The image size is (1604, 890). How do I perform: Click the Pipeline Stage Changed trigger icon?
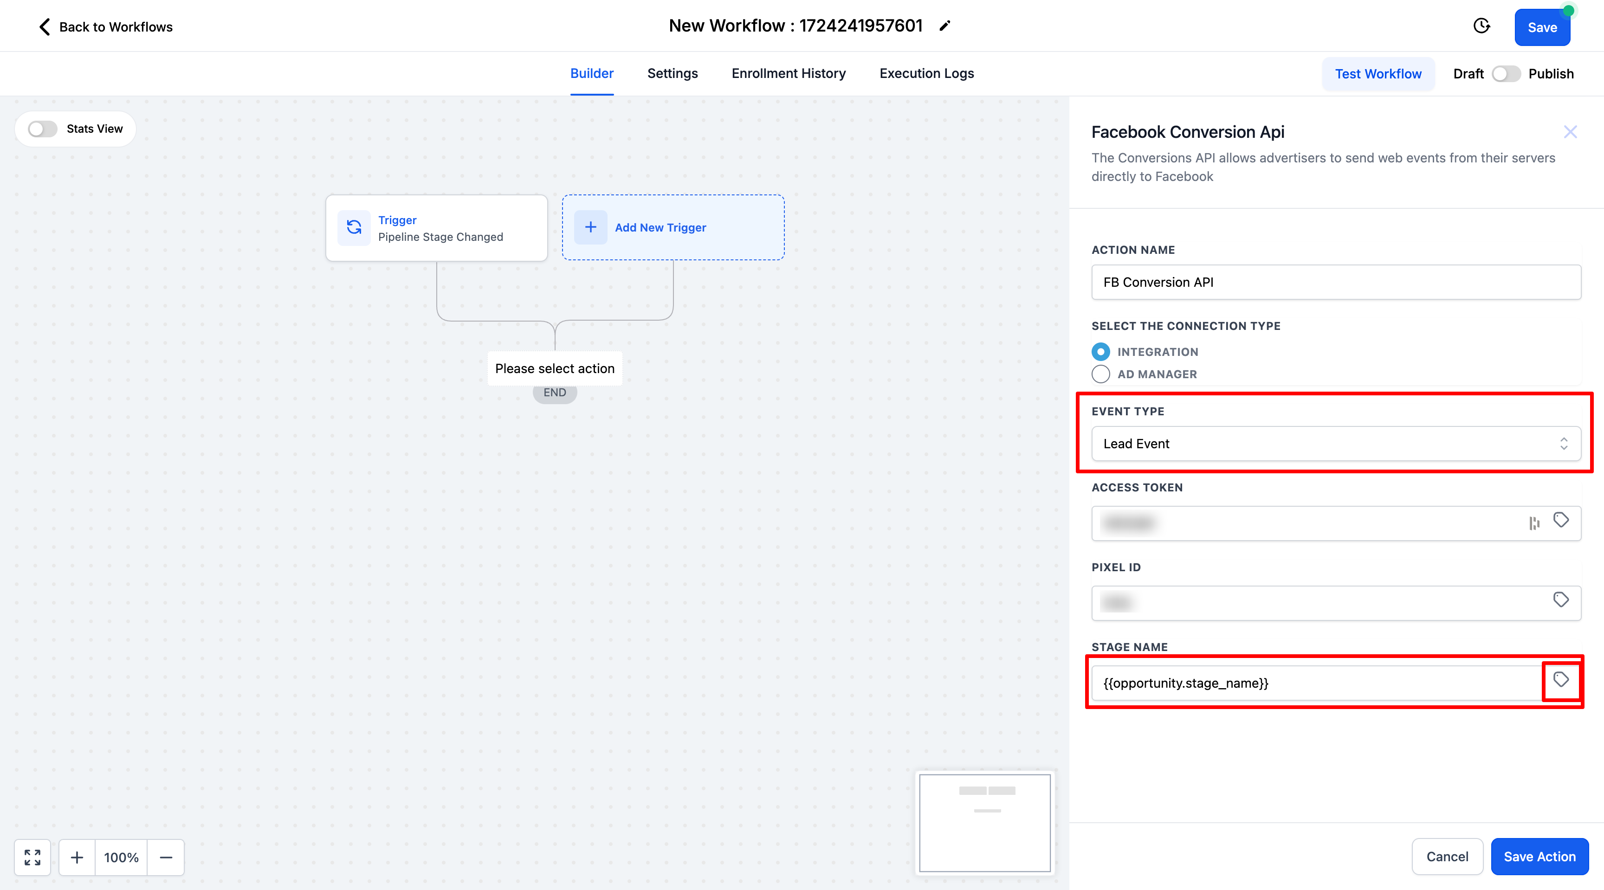(354, 228)
